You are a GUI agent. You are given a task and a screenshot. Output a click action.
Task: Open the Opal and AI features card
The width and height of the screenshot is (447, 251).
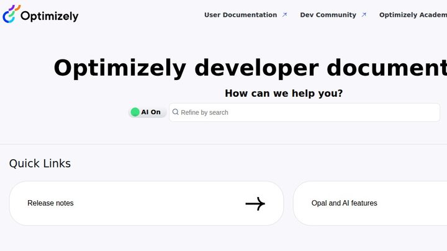pos(370,203)
